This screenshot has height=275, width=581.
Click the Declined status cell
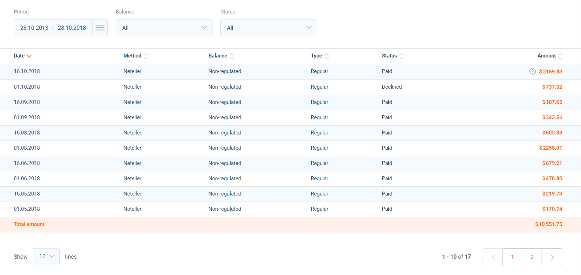click(392, 87)
